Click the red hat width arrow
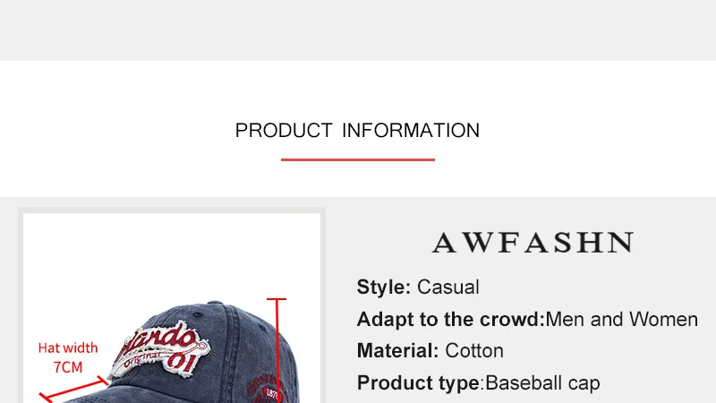716x403 pixels. (x=73, y=390)
